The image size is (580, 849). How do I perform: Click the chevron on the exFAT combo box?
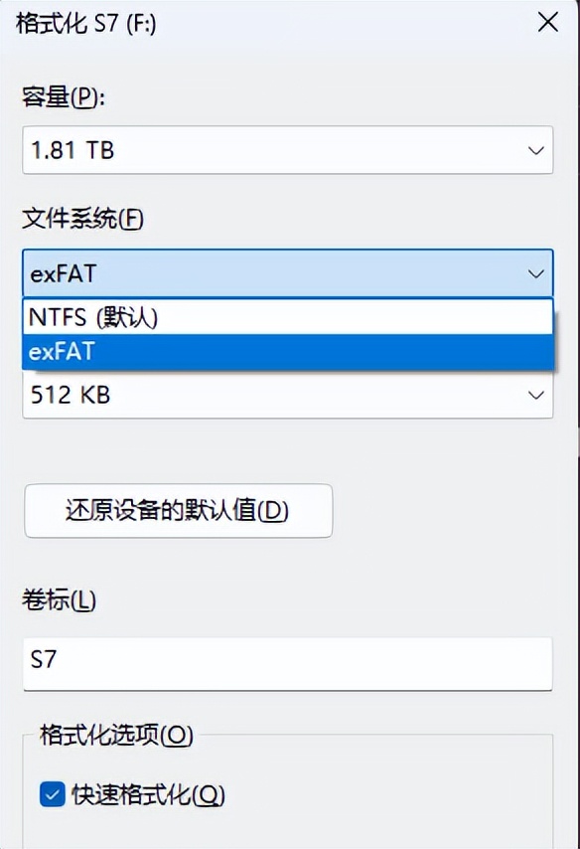(536, 272)
